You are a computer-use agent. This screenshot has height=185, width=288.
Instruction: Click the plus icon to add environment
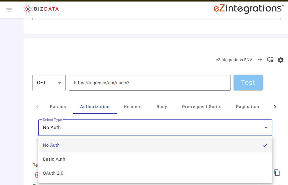tap(260, 60)
